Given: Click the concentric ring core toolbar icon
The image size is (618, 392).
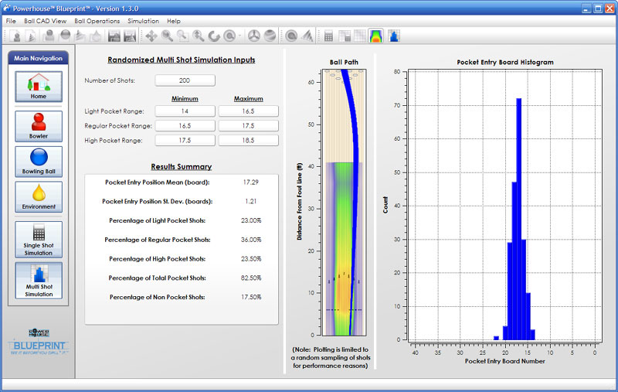Looking at the screenshot, I should click(291, 36).
